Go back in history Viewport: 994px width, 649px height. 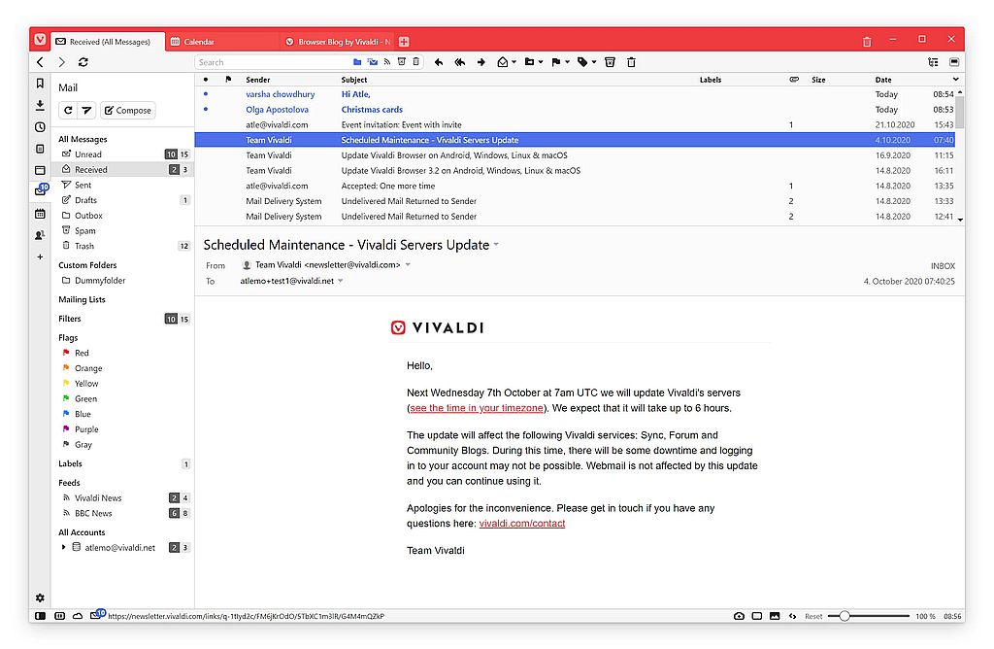tap(40, 62)
